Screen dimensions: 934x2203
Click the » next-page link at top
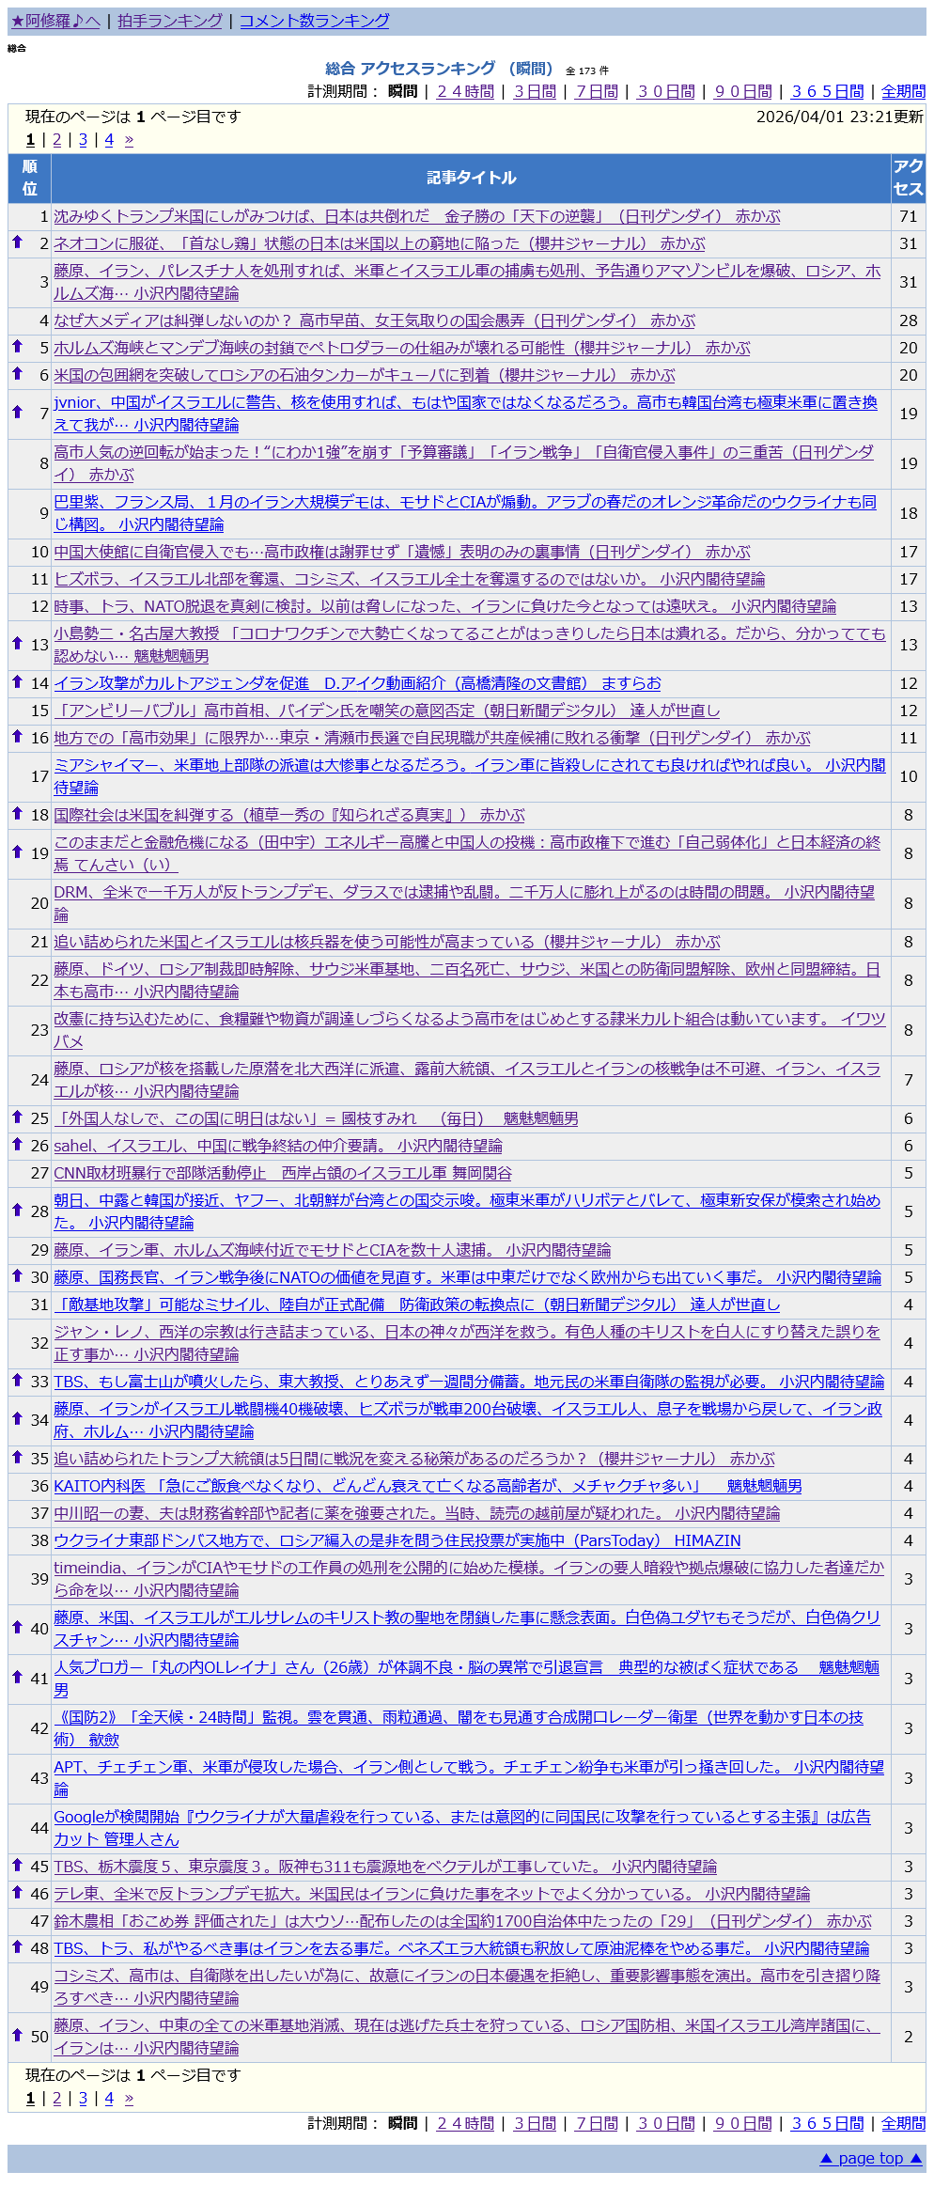(x=129, y=140)
